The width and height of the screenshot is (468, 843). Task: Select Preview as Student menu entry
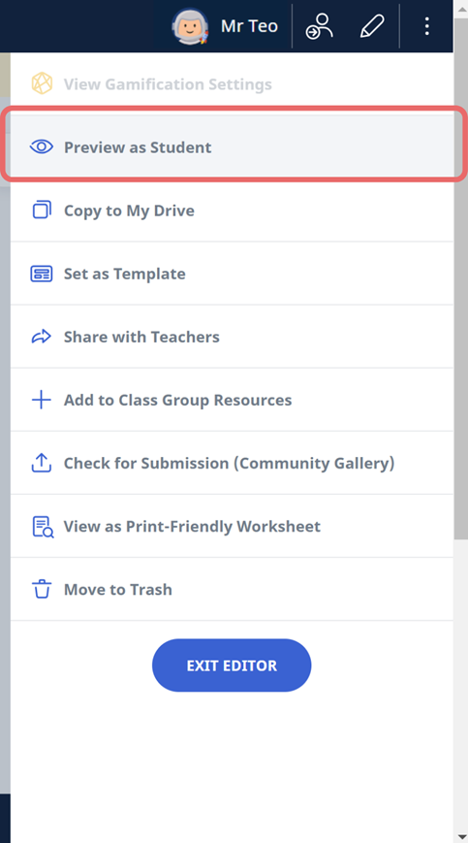pos(232,146)
